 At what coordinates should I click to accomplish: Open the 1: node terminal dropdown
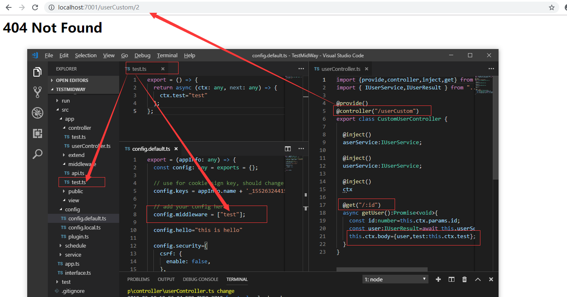pyautogui.click(x=395, y=279)
